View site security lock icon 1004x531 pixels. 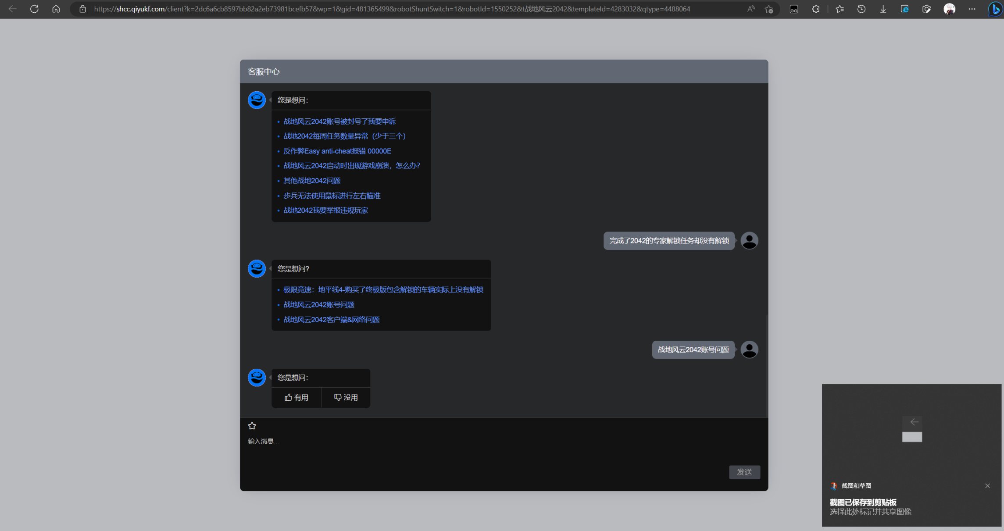click(x=82, y=9)
